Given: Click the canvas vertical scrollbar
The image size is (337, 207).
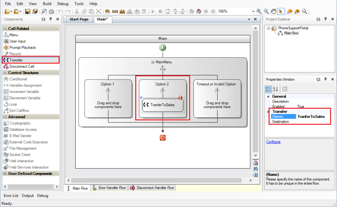Looking at the screenshot, I should point(255,91).
